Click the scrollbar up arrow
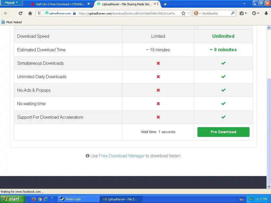This screenshot has height=203, width=271. (269, 28)
